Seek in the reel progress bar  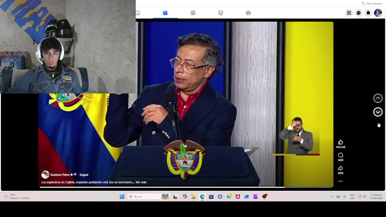(186, 187)
